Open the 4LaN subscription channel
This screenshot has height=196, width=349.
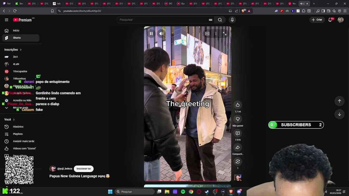20,64
